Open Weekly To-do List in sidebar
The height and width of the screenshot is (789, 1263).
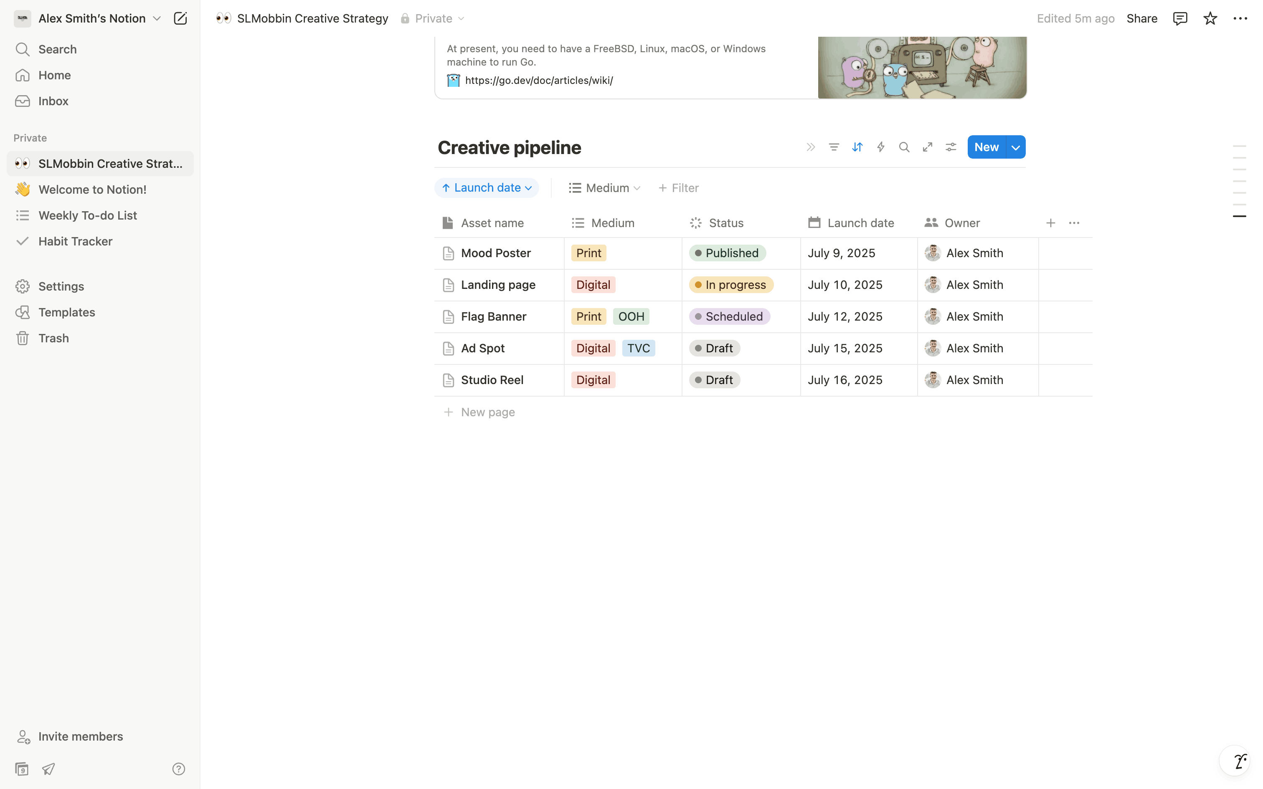[88, 215]
